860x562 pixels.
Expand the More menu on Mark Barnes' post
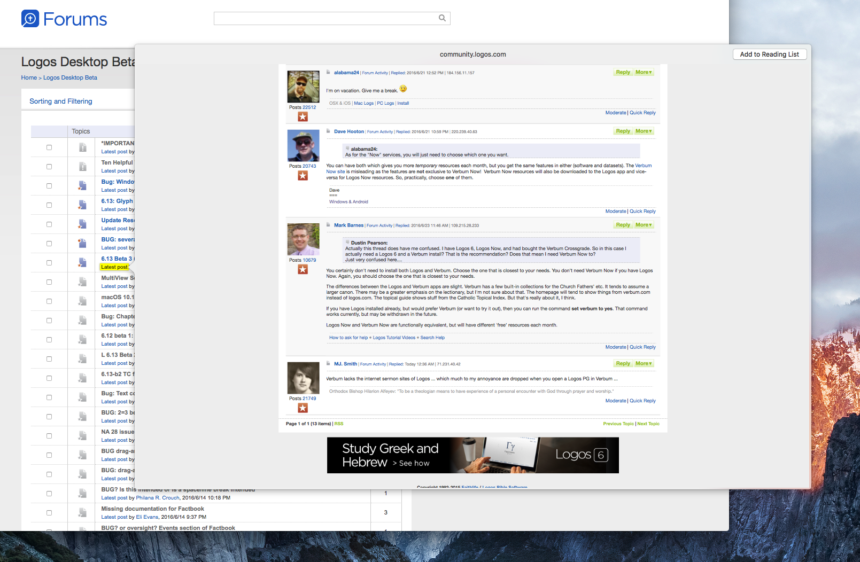coord(644,225)
